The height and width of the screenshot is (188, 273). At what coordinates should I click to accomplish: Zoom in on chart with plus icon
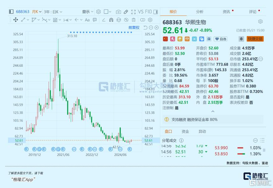(156, 28)
